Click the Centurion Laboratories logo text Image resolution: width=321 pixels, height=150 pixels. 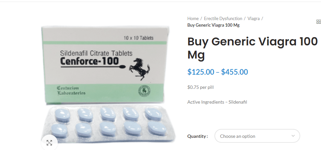point(71,90)
